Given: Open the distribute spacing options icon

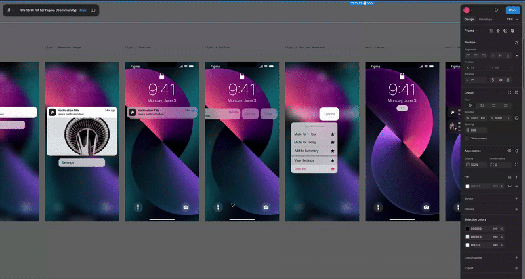Looking at the screenshot, I should [516, 56].
